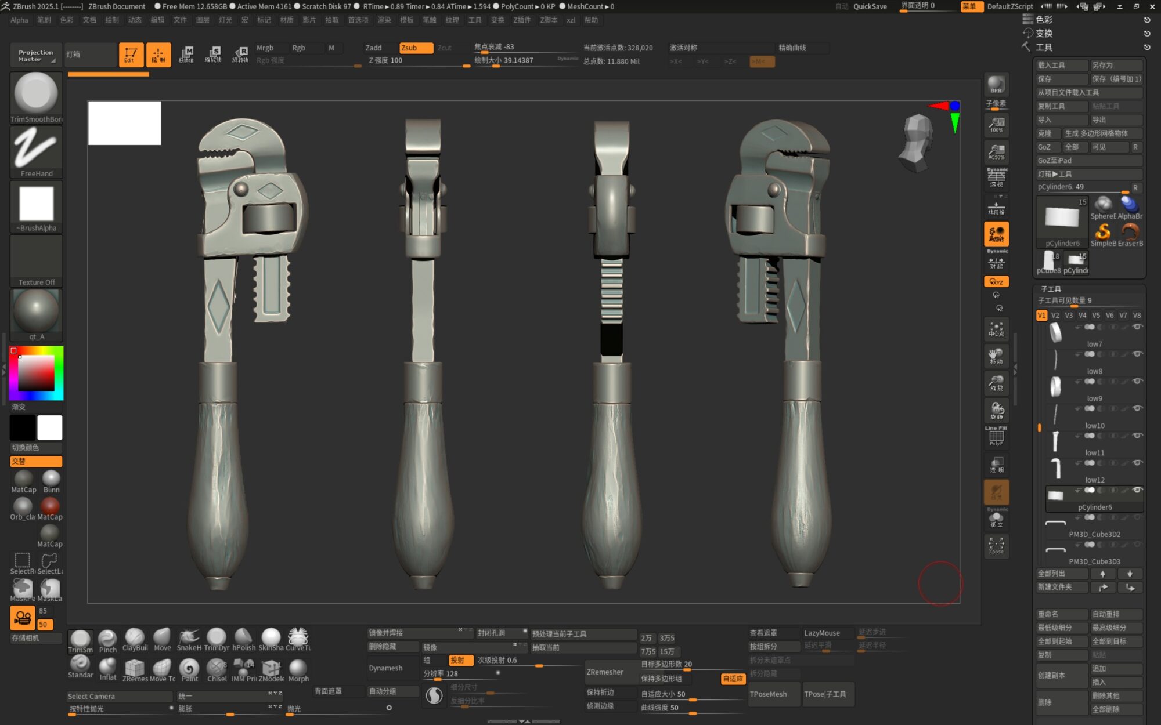Enable the Zadd mode toggle
This screenshot has height=725, width=1161.
[374, 48]
